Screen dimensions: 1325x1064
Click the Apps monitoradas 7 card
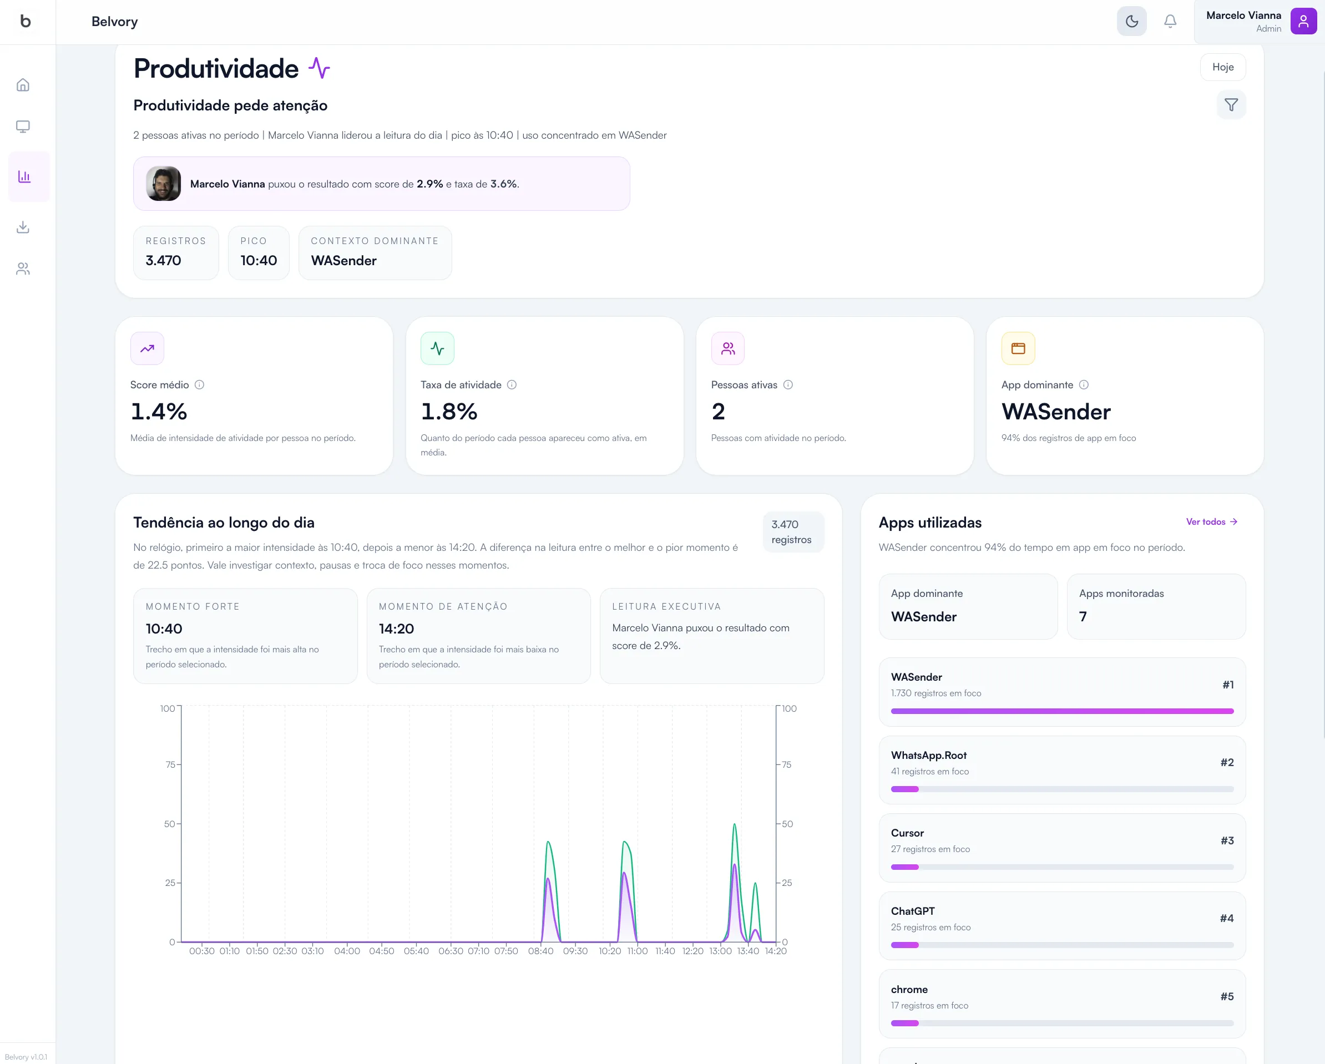coord(1156,606)
